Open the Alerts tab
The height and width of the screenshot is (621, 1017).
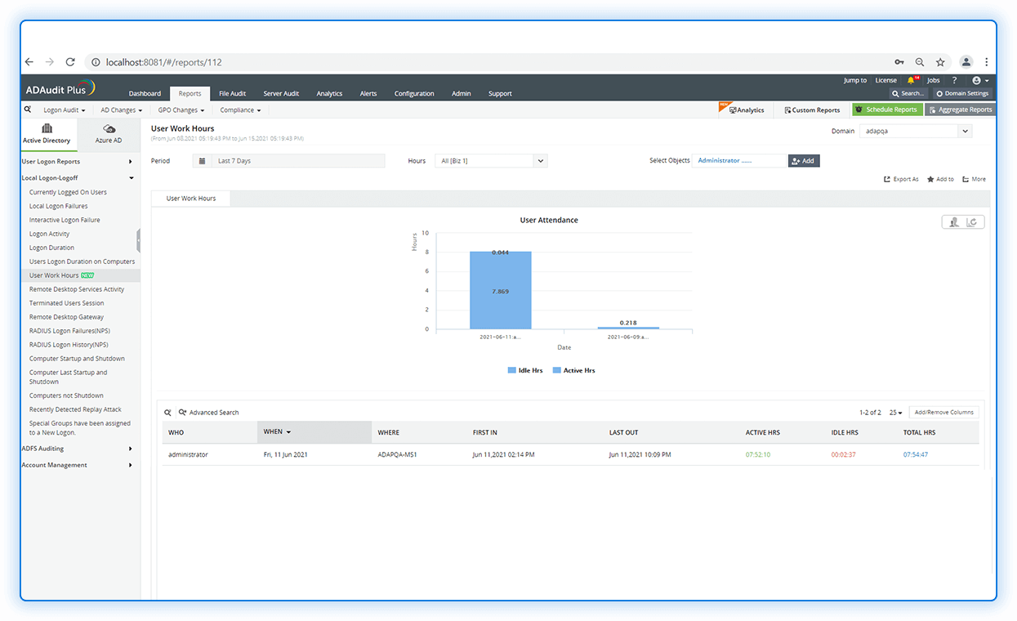pos(368,94)
